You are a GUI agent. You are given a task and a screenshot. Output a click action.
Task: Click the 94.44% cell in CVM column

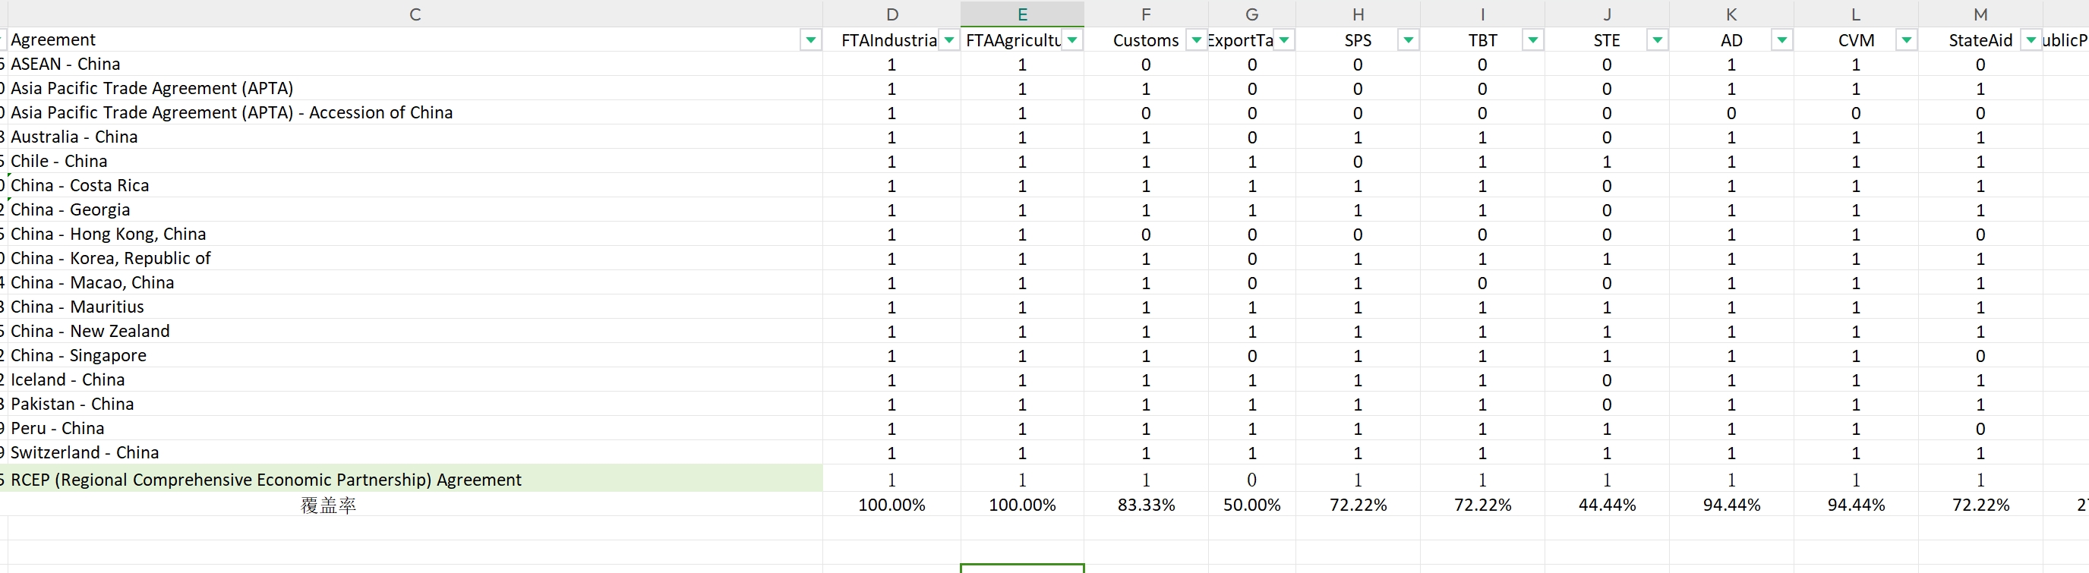tap(1857, 505)
